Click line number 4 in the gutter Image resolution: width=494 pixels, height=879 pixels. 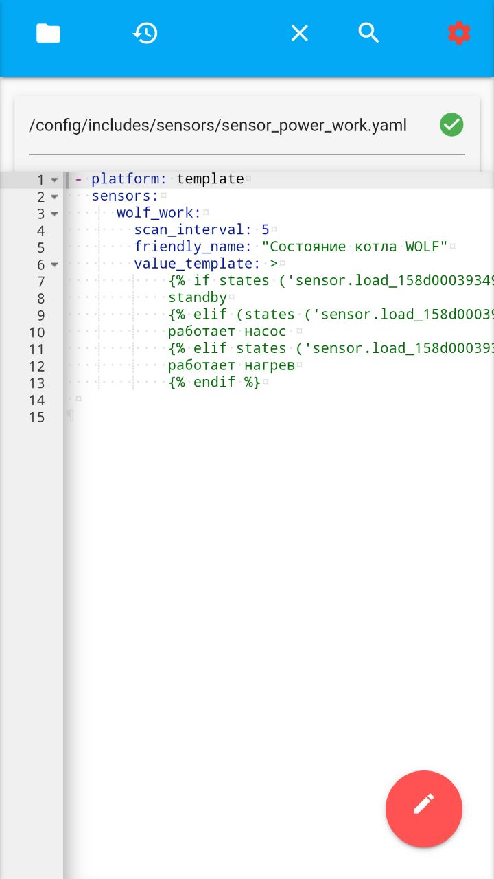click(40, 231)
